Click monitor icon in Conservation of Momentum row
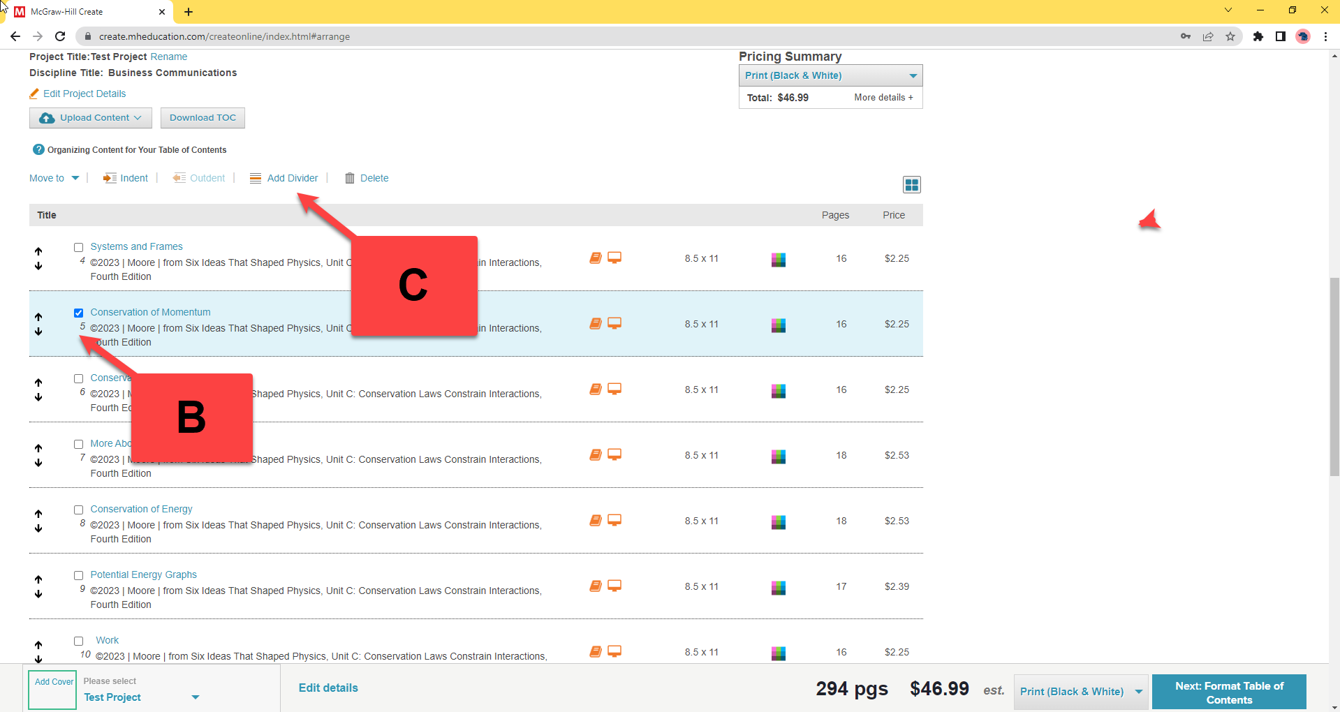The width and height of the screenshot is (1340, 712). 614,323
